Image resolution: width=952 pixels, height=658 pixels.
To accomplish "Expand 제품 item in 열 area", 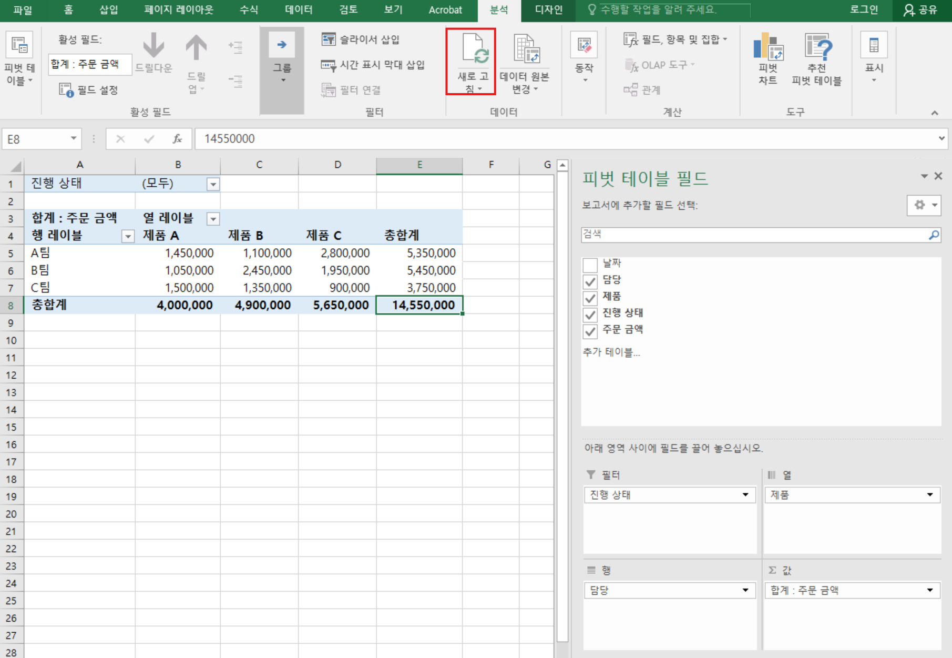I will [x=929, y=495].
